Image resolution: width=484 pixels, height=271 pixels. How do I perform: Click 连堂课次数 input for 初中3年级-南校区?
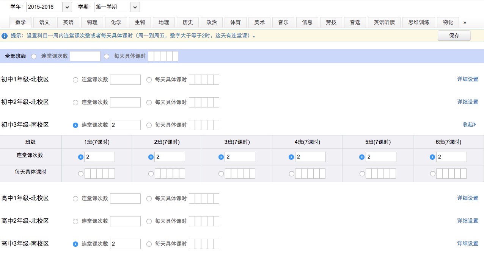125,125
